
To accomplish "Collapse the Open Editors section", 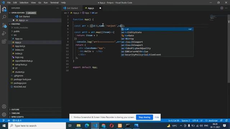I will (10, 13).
